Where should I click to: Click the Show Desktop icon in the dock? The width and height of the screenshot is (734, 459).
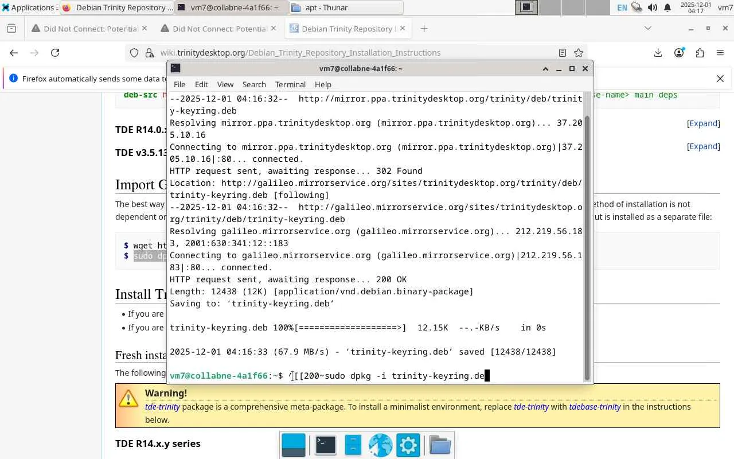coord(294,445)
